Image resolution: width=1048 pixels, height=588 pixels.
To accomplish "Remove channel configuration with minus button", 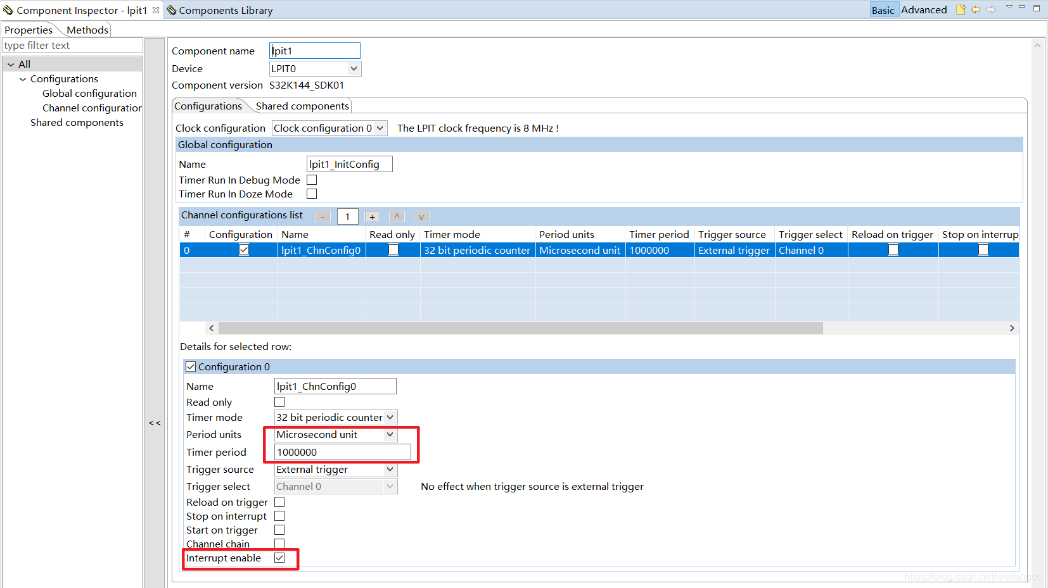I will (323, 216).
